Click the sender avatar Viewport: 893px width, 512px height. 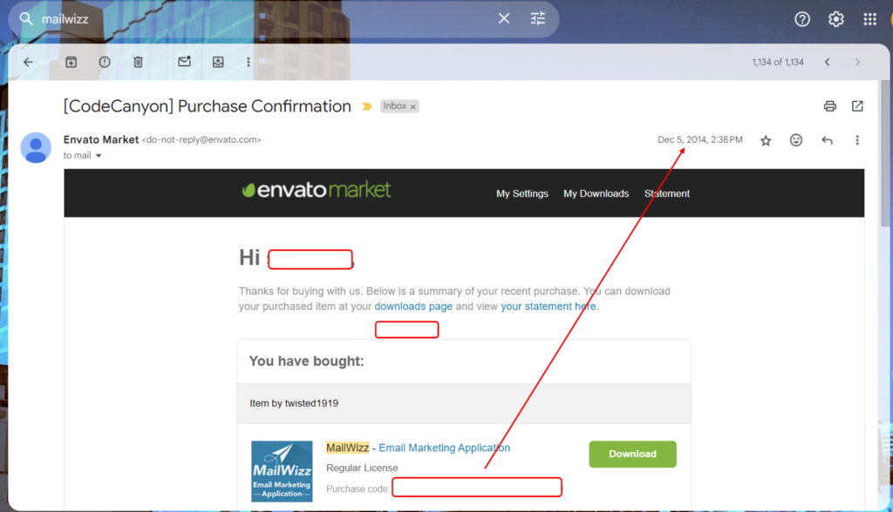pyautogui.click(x=36, y=148)
